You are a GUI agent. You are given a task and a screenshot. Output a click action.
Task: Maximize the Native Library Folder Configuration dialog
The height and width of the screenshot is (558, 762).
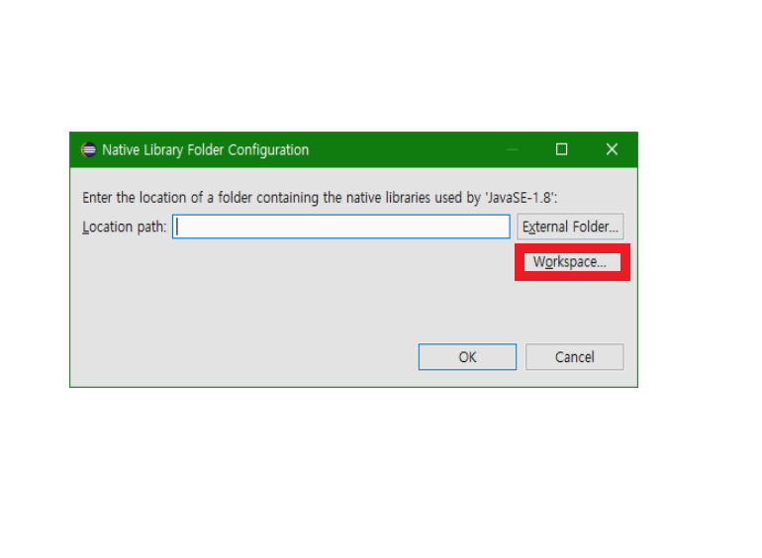tap(561, 149)
